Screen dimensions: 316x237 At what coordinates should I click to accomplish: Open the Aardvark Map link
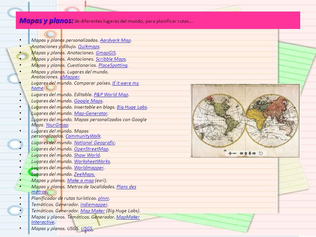115,40
